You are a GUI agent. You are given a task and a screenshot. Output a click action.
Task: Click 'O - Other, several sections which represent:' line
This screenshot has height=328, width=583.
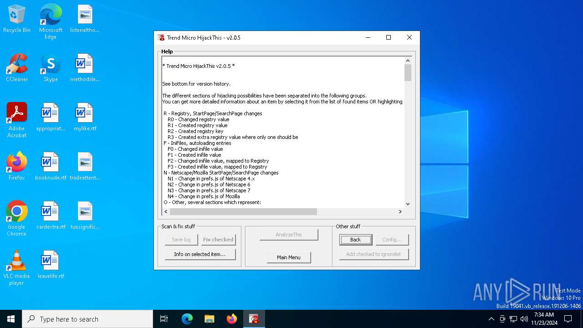212,202
